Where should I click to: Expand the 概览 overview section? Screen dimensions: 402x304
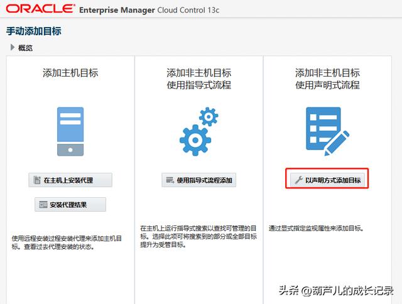pyautogui.click(x=13, y=47)
